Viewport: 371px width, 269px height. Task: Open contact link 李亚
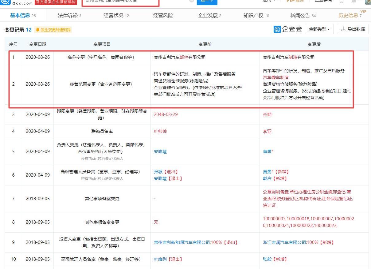tap(267, 131)
